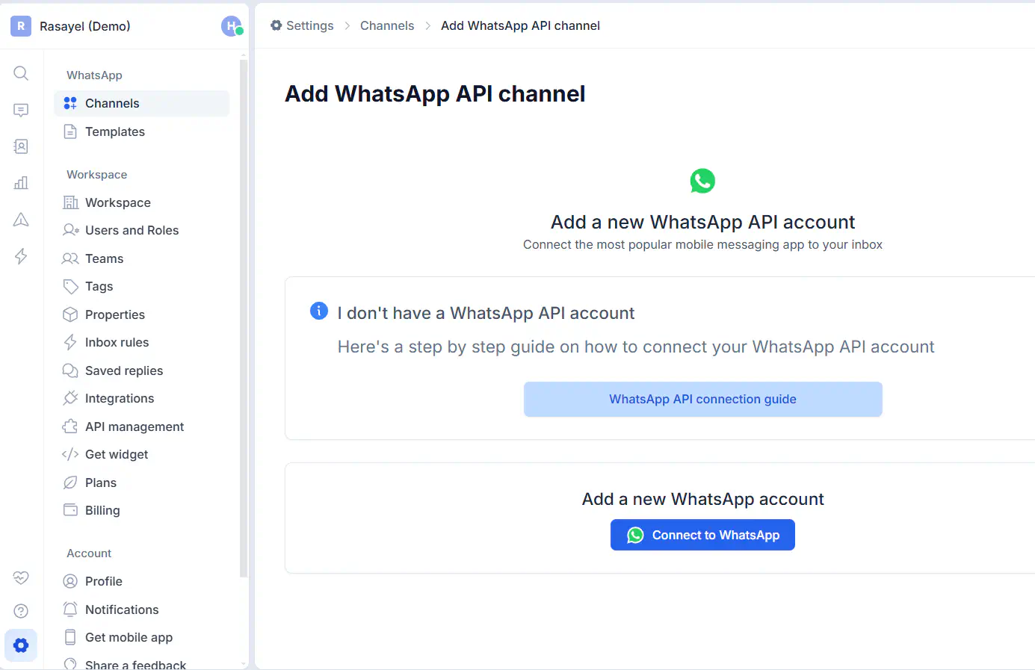This screenshot has width=1035, height=670.
Task: Click the Teams people icon
Action: click(x=70, y=258)
